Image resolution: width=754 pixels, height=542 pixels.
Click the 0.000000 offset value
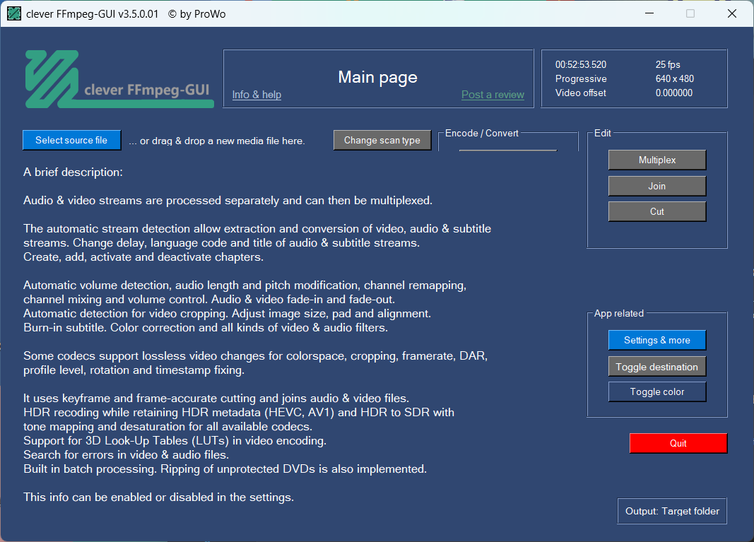pos(673,93)
